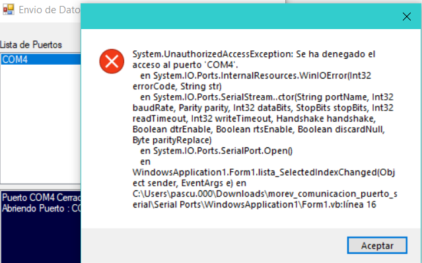
Task: Click the red error icon
Action: pos(112,61)
